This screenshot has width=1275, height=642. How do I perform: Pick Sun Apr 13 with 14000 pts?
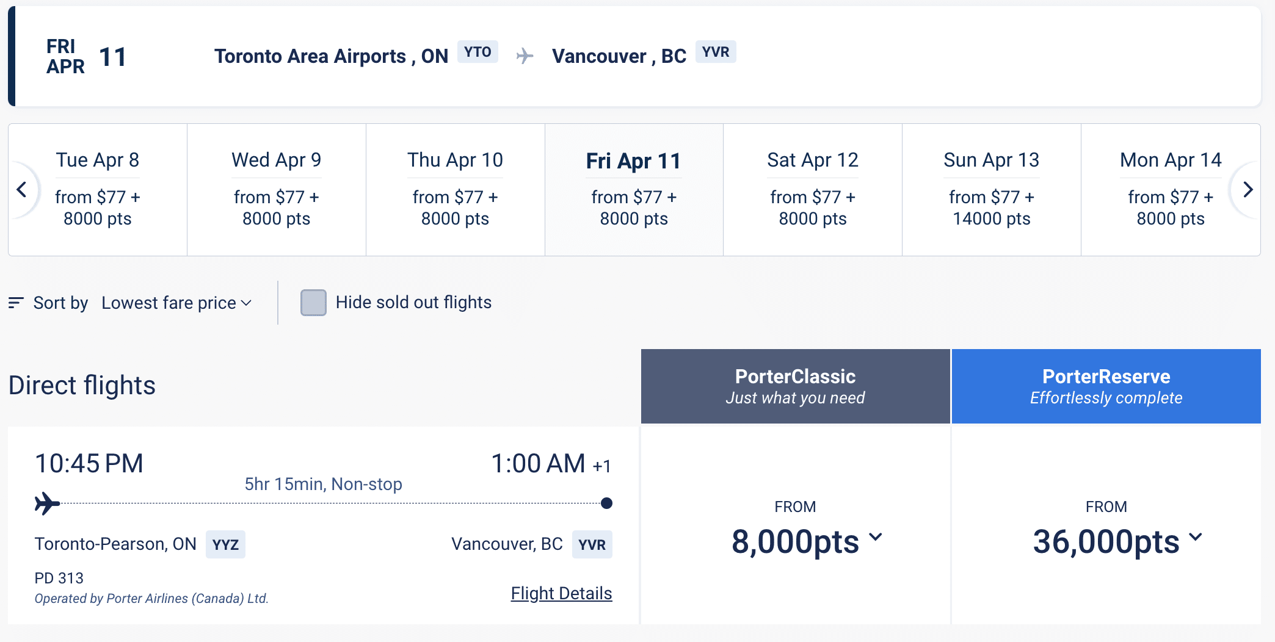[991, 190]
